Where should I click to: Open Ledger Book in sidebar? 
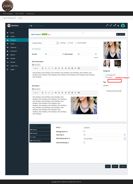pyautogui.click(x=17, y=66)
